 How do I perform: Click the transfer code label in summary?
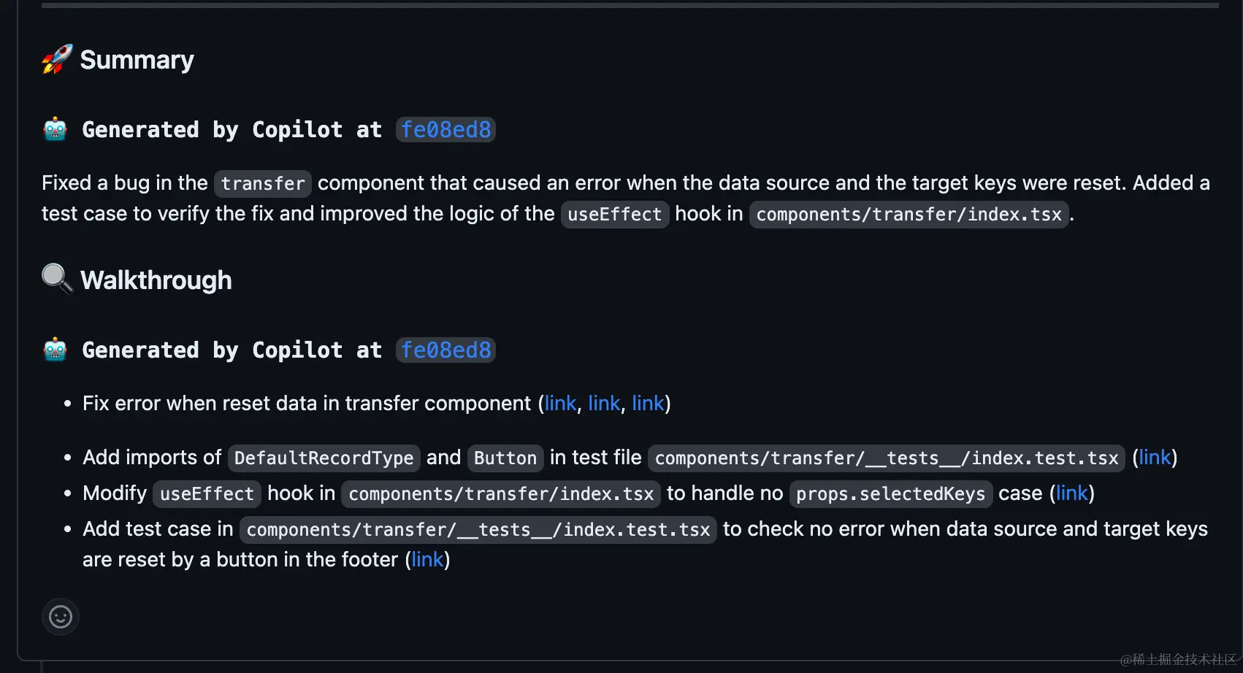pyautogui.click(x=263, y=183)
